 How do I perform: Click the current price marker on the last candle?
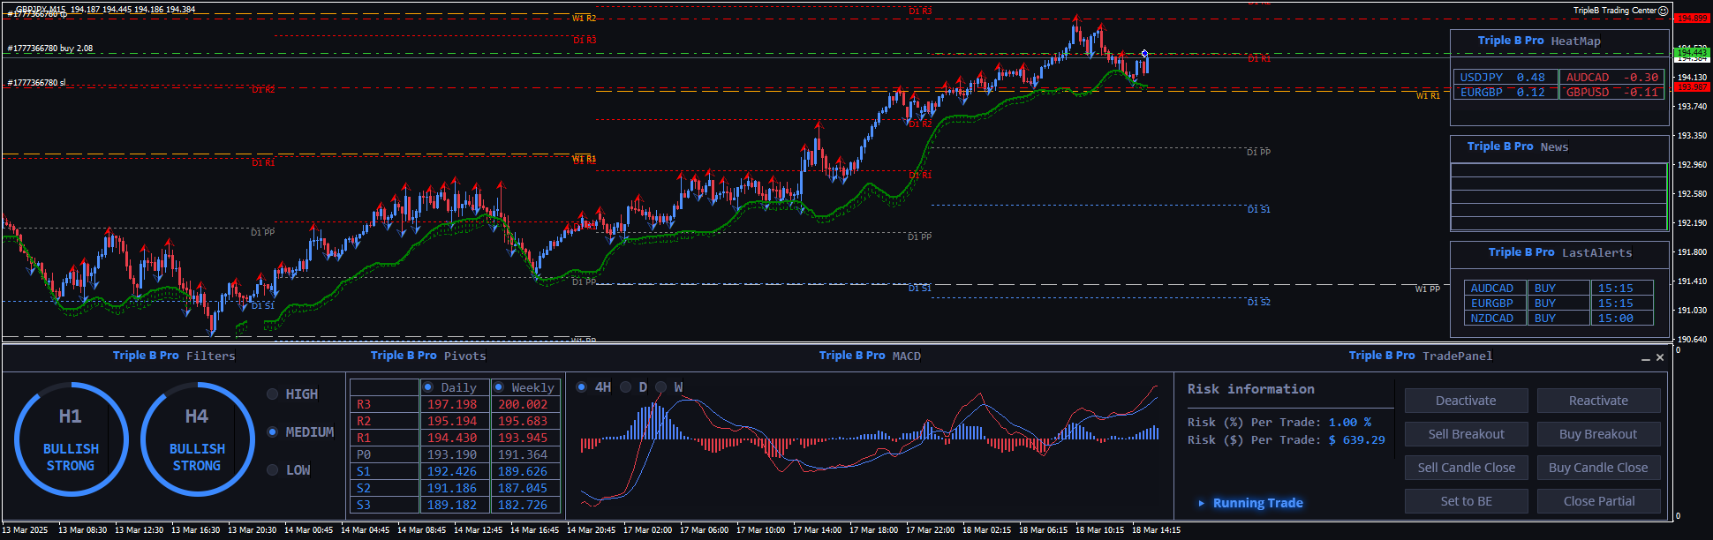(x=1144, y=54)
